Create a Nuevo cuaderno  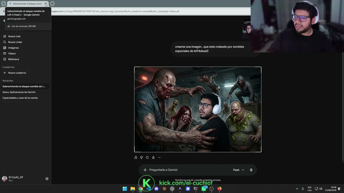(x=17, y=73)
